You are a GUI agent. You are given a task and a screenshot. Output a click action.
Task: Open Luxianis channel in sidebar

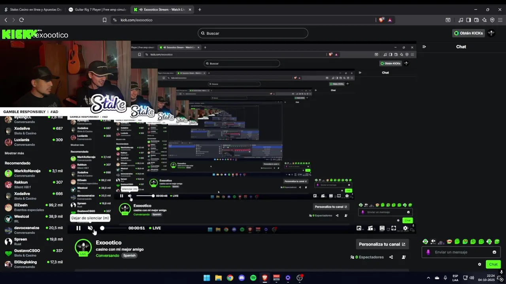[34, 142]
